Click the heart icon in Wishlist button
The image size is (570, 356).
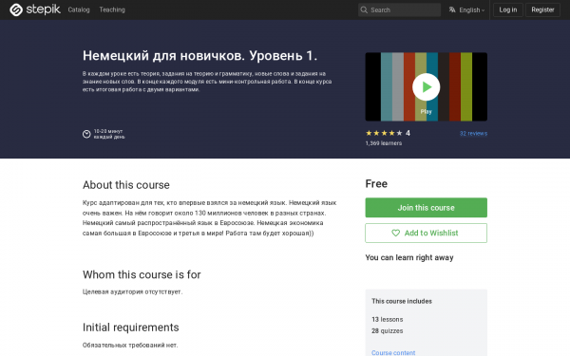[395, 233]
